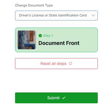Screen dimensions: 109x108
Task: Open the Change Document Type dropdown
Action: tap(56, 16)
